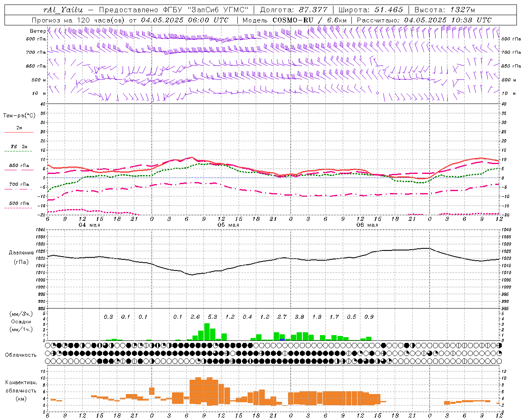Click the 3-hour precipitation total 0.5
Viewport: 523px width, 419px height.
pos(351,317)
